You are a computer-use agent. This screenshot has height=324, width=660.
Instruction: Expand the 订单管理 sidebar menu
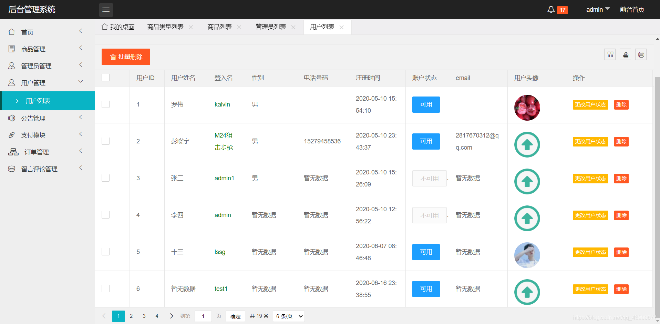pyautogui.click(x=81, y=151)
